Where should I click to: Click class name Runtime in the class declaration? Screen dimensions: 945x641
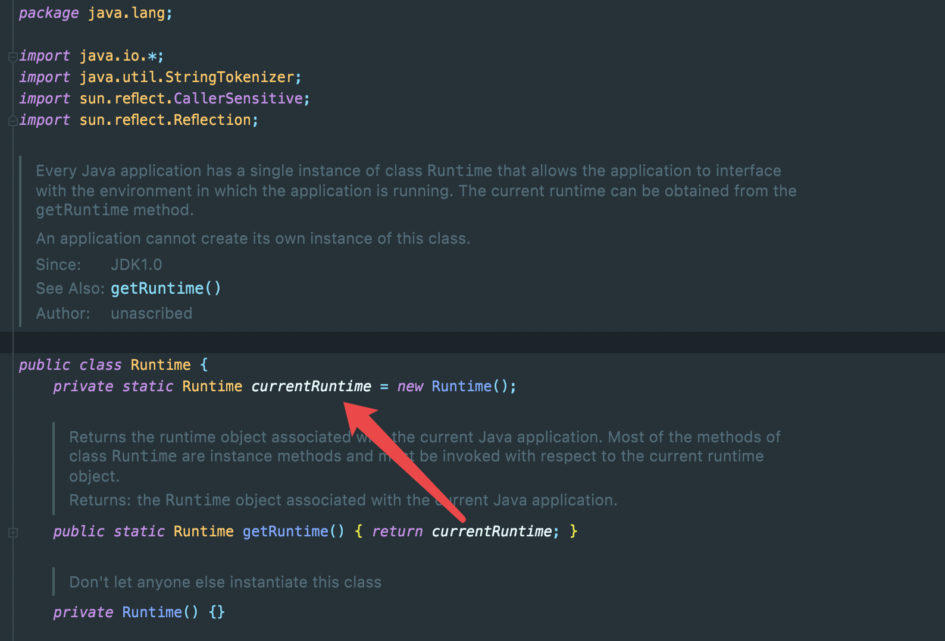click(161, 365)
